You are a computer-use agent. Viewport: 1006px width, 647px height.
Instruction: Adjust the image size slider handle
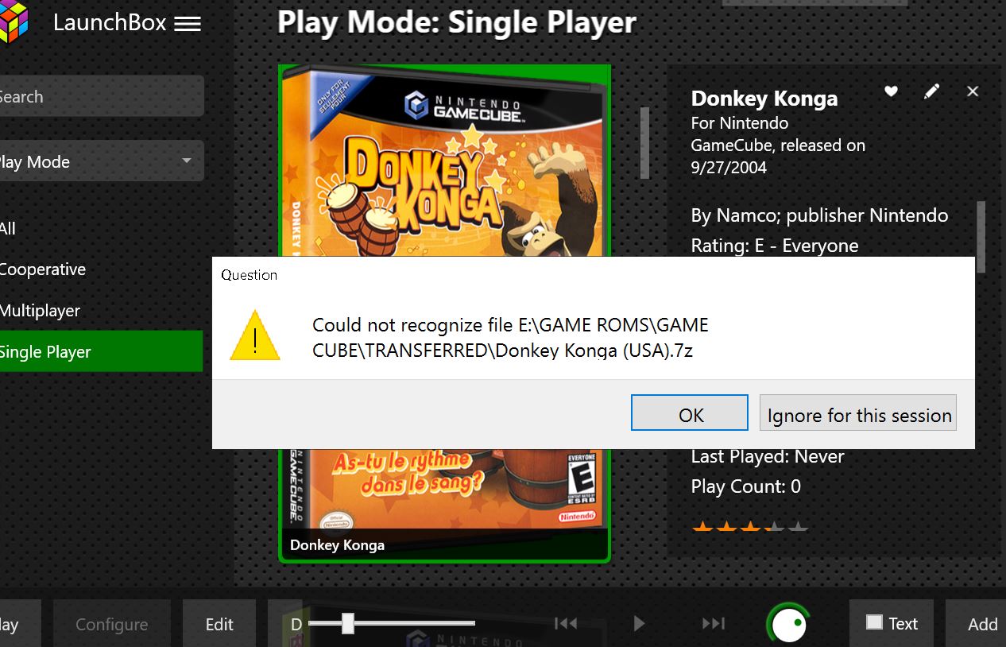(x=347, y=623)
